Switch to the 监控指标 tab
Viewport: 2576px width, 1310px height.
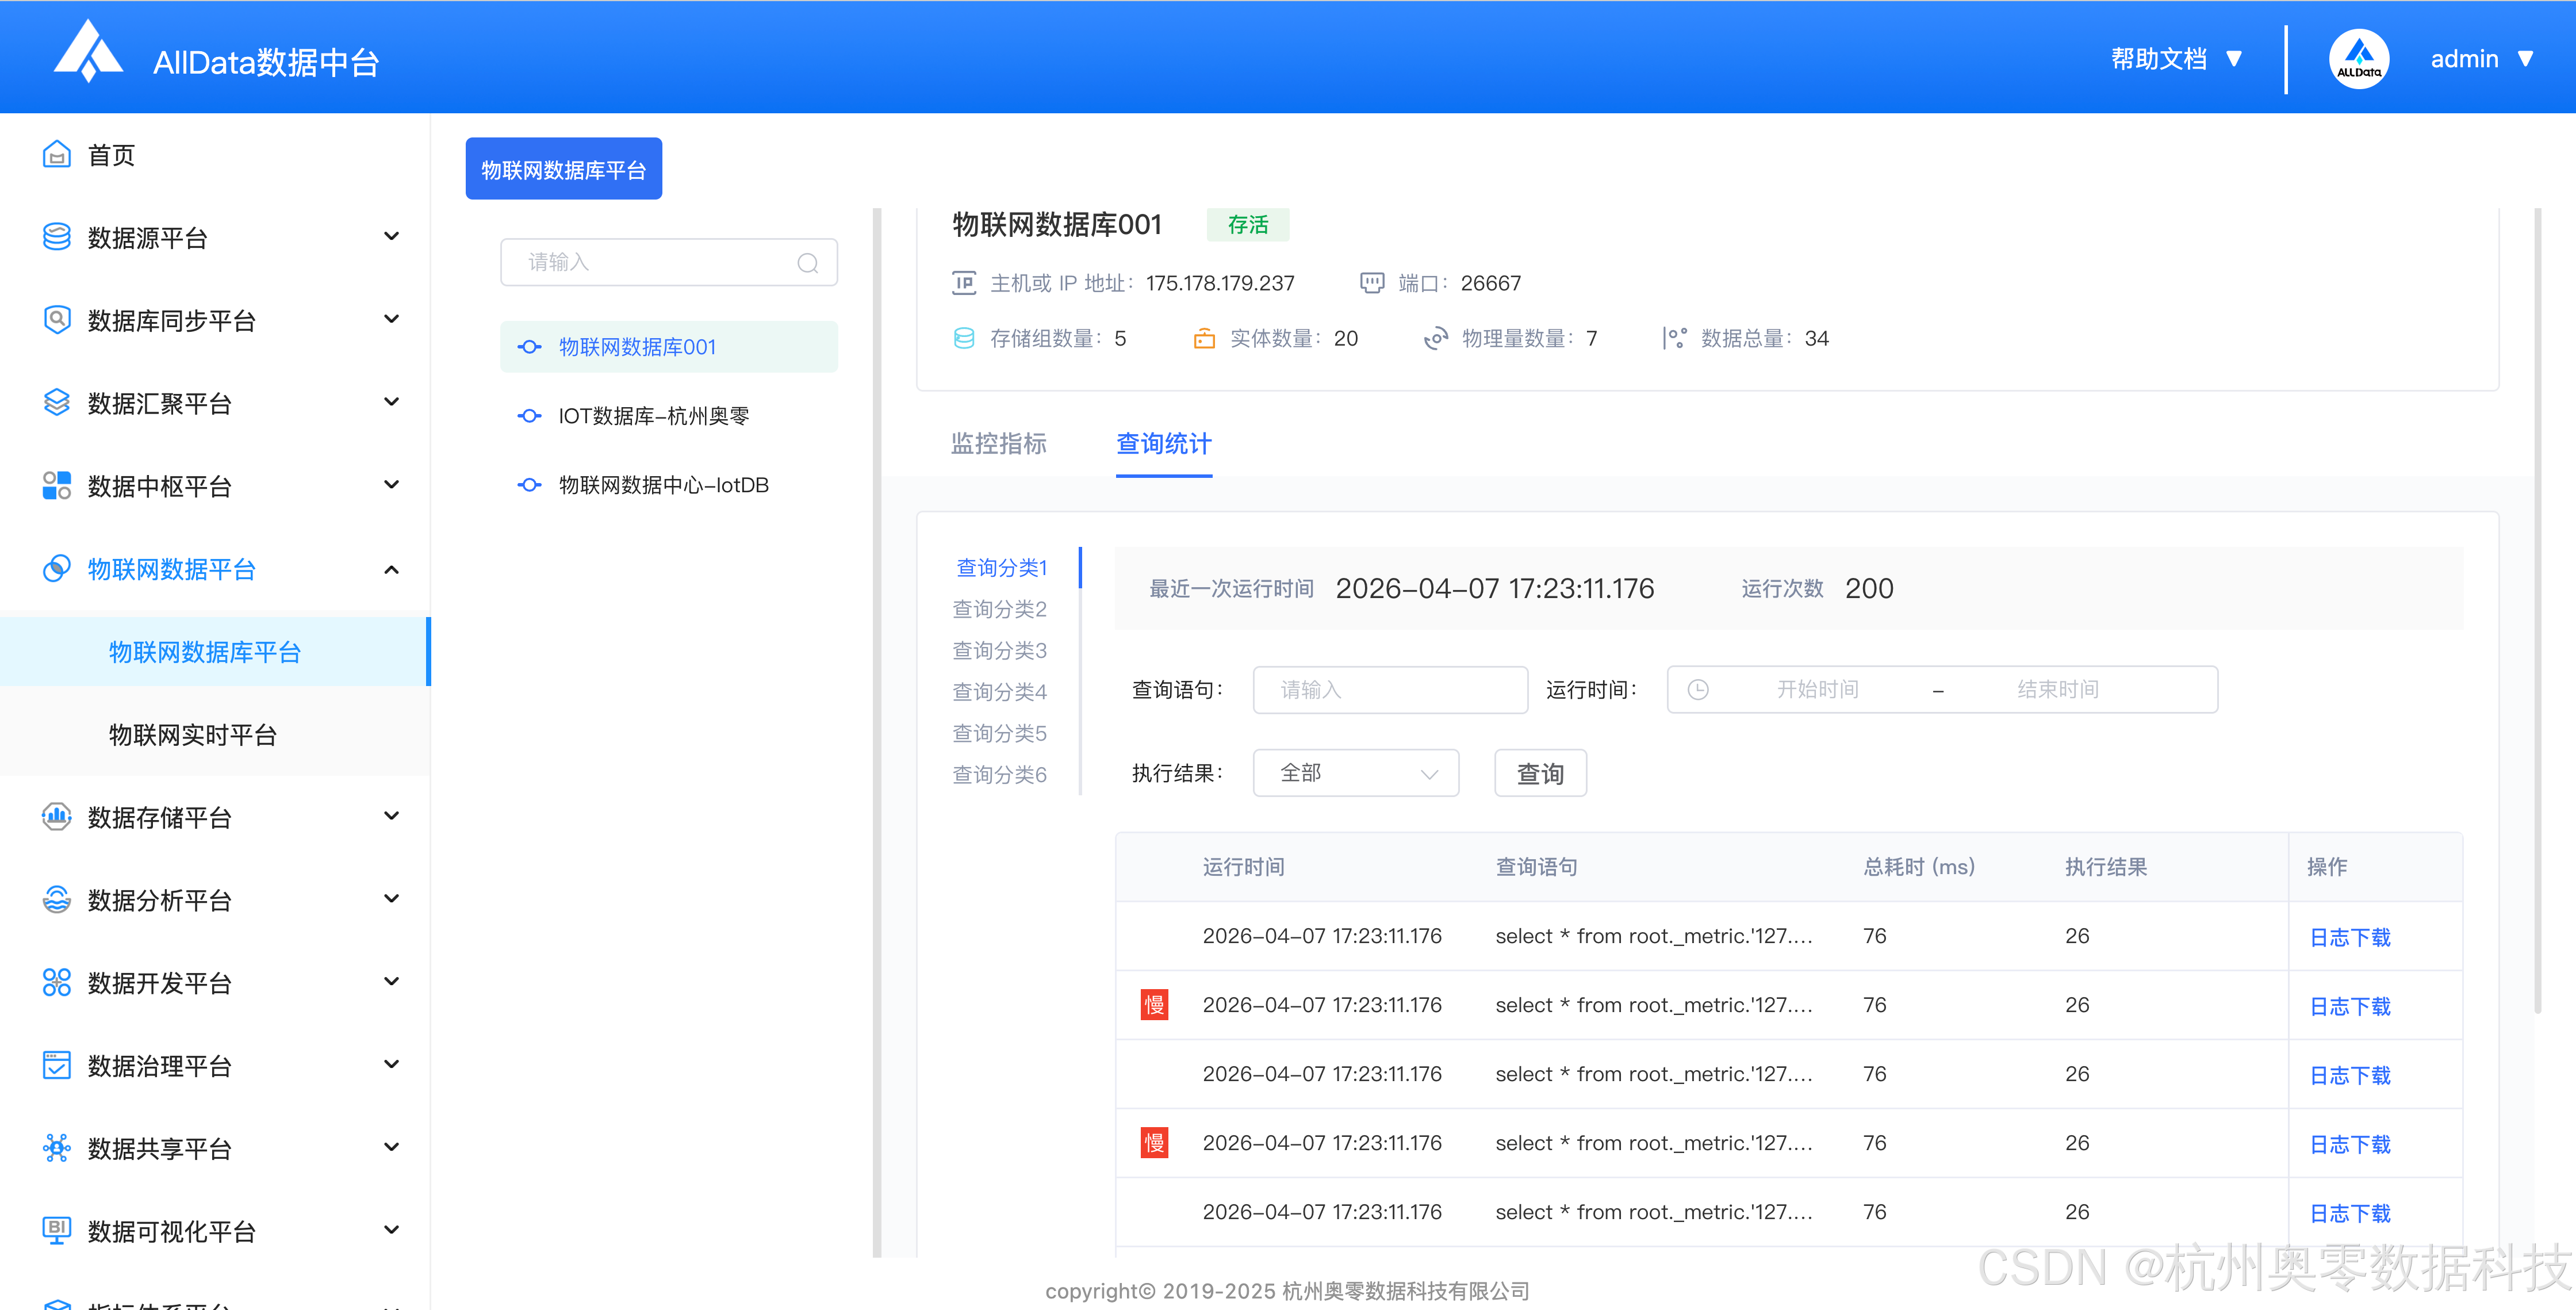tap(998, 444)
